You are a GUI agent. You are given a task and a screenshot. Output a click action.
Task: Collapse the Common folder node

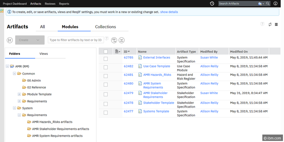(14, 73)
